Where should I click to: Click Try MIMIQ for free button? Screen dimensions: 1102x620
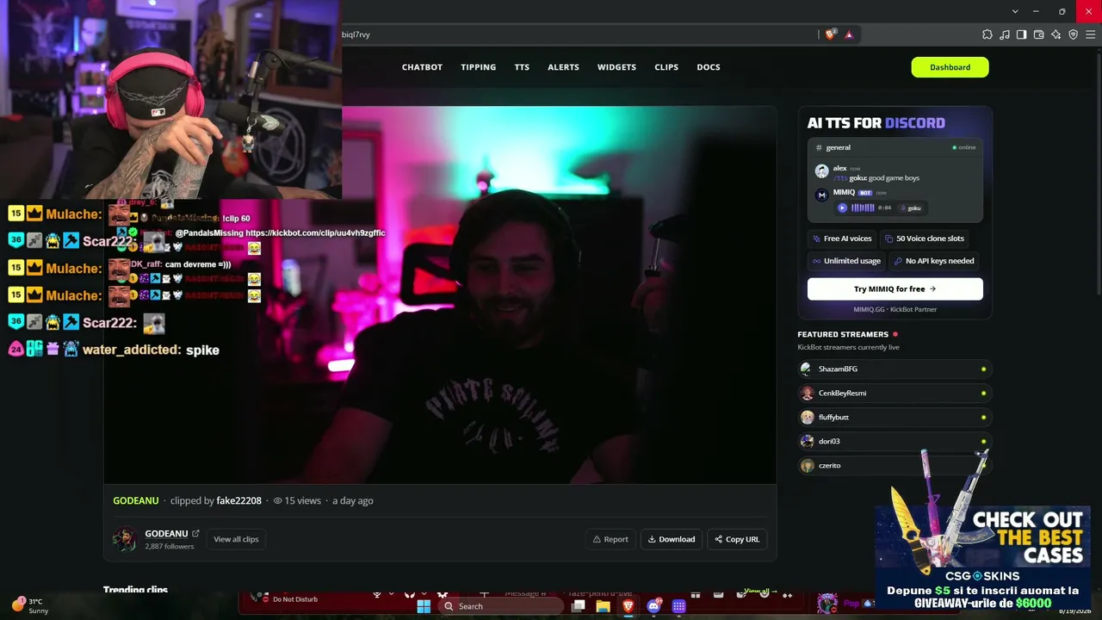pyautogui.click(x=895, y=289)
